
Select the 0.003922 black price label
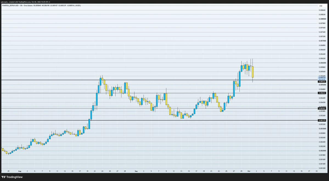322,108
